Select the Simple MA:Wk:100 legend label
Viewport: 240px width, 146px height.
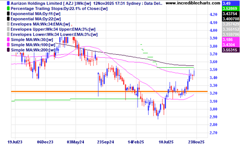click(x=33, y=45)
